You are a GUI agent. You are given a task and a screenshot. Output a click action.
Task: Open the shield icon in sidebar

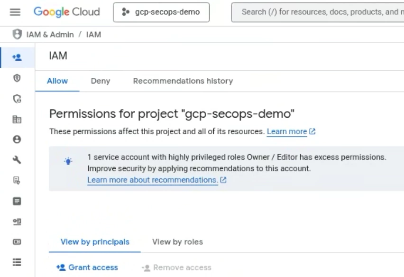[17, 78]
